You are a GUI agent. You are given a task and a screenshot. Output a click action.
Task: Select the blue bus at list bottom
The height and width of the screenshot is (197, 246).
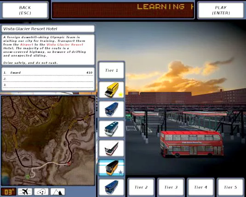coord(112,187)
